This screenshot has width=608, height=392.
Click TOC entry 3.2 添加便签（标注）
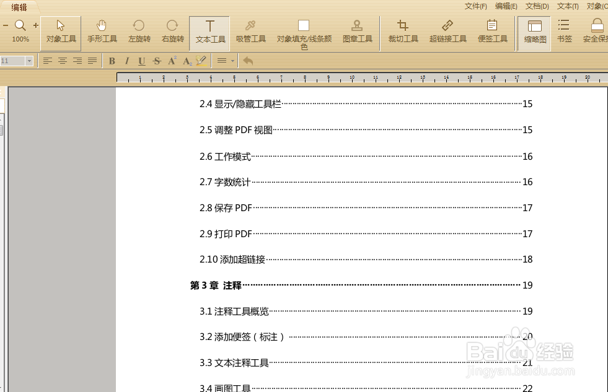click(242, 337)
